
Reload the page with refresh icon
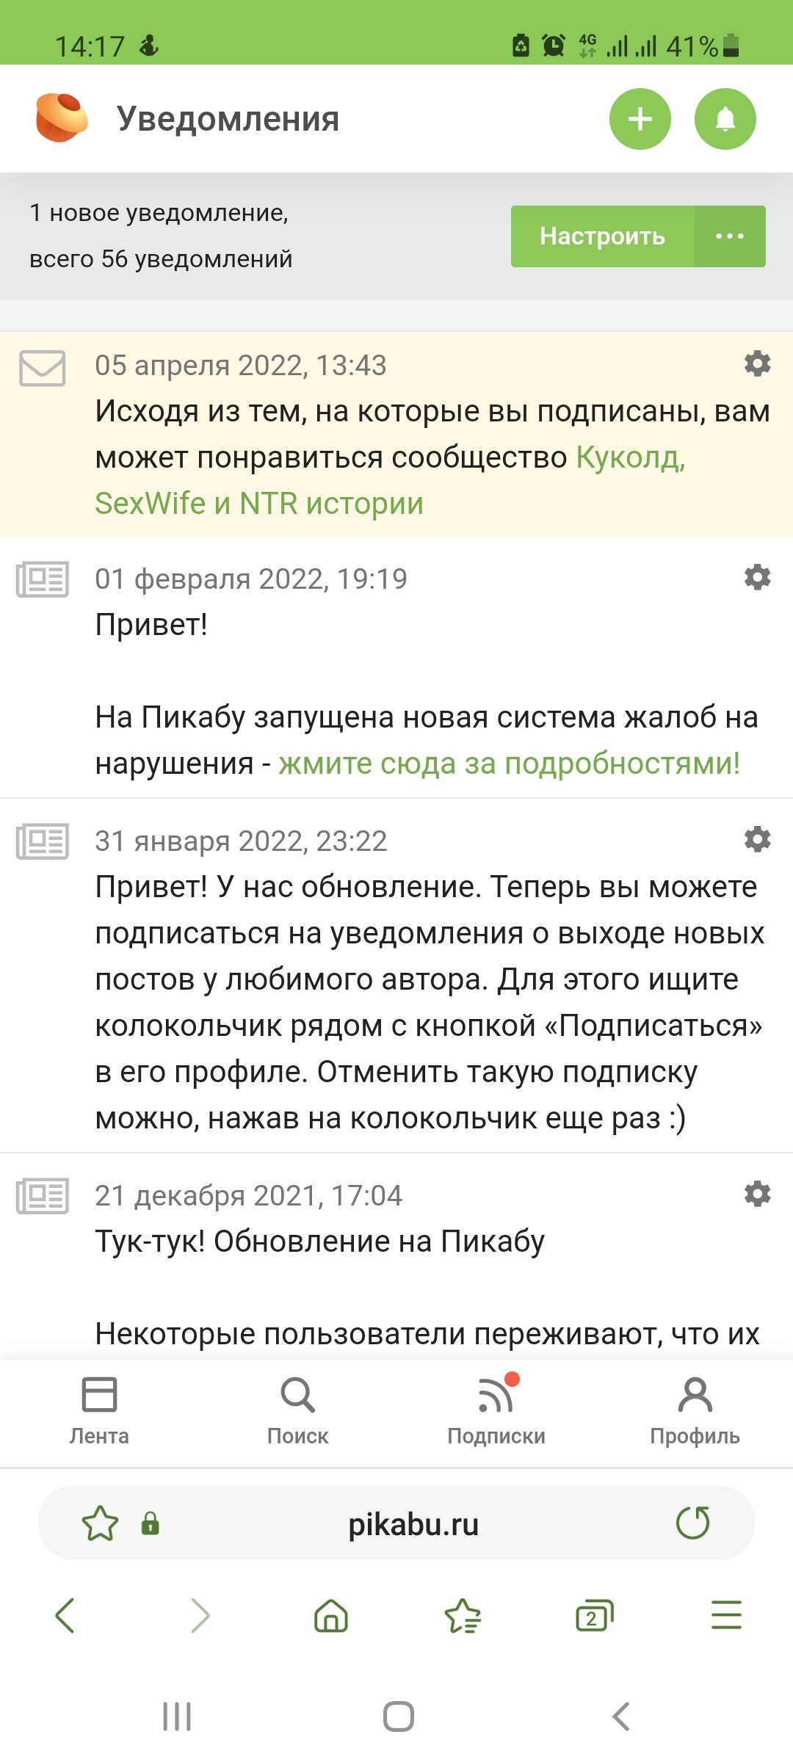click(692, 1523)
